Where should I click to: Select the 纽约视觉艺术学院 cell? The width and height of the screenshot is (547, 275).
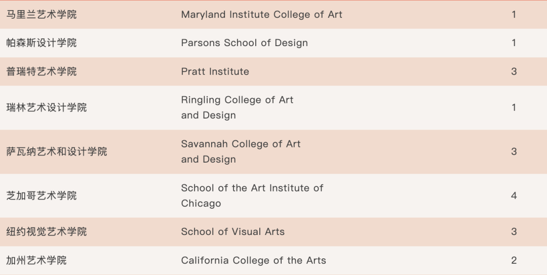tap(47, 232)
